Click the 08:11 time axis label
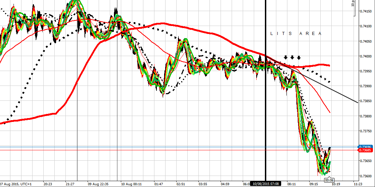The height and width of the screenshot is (187, 375). (292, 184)
